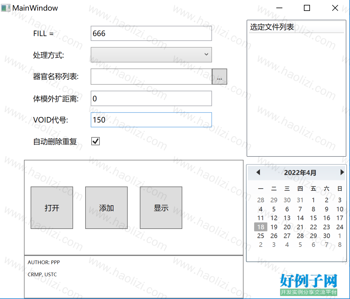Select April 13 in calendar

point(287,218)
